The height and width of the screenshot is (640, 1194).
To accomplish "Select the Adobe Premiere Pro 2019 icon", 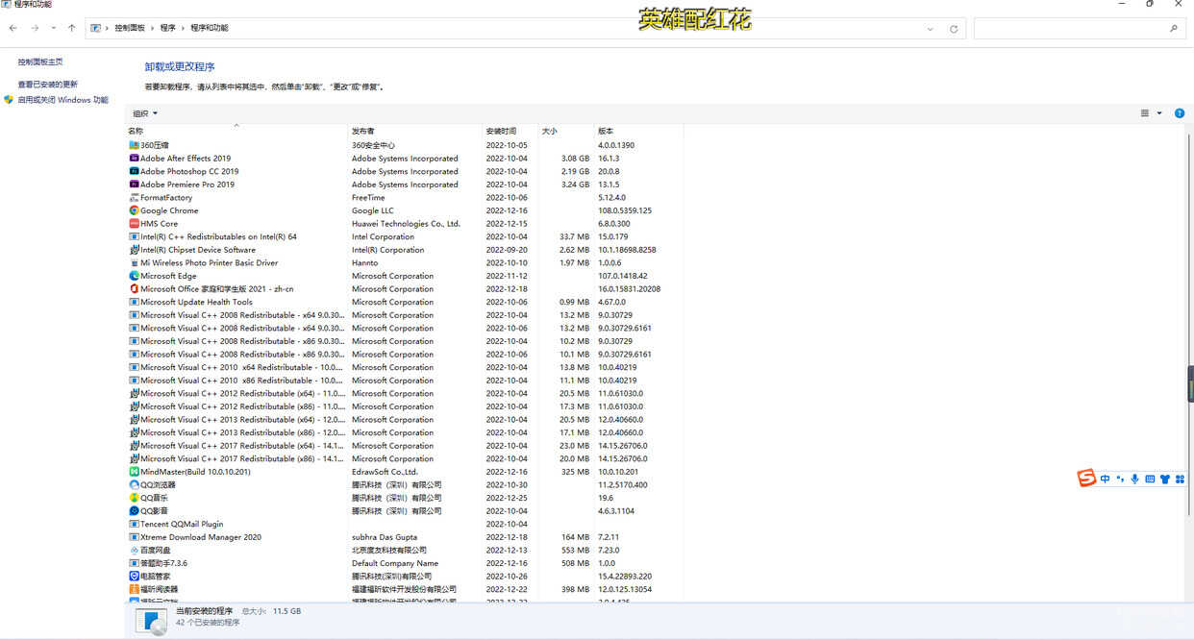I will pos(134,185).
